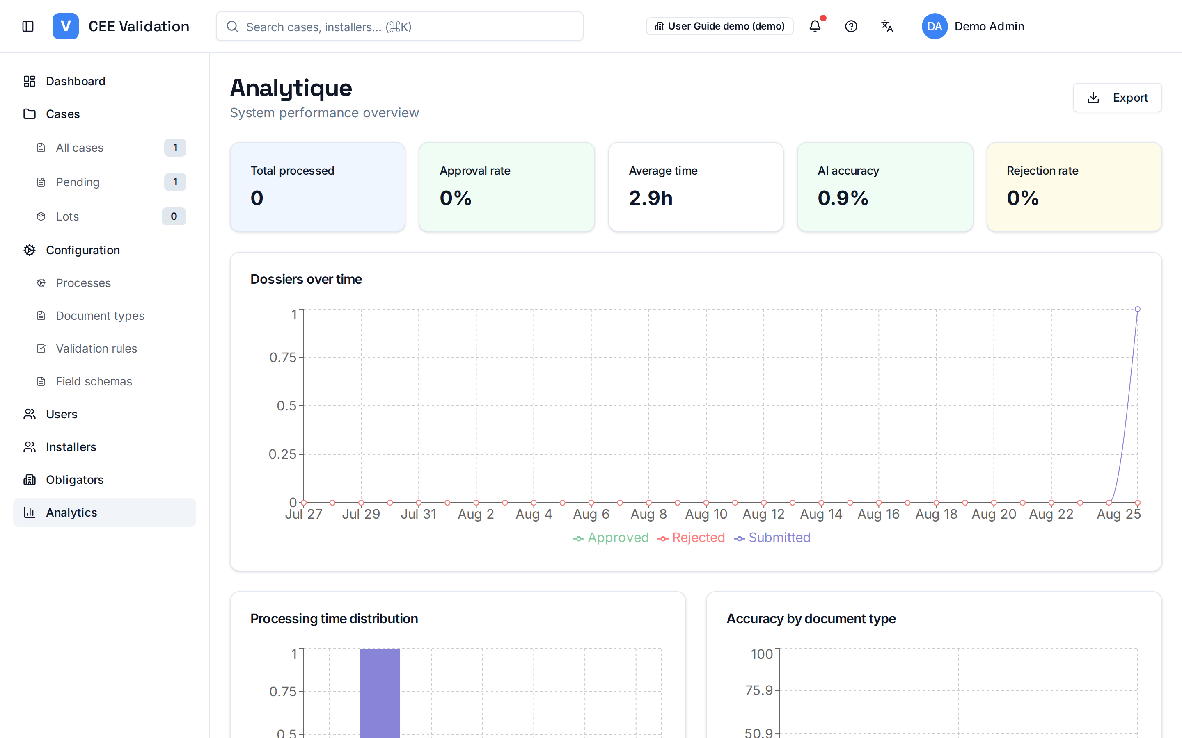This screenshot has height=738, width=1182.
Task: Go to Pending cases
Action: click(111, 182)
